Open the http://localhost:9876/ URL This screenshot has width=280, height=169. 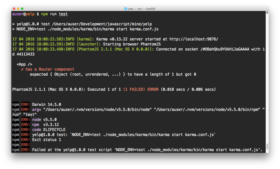click(193, 39)
